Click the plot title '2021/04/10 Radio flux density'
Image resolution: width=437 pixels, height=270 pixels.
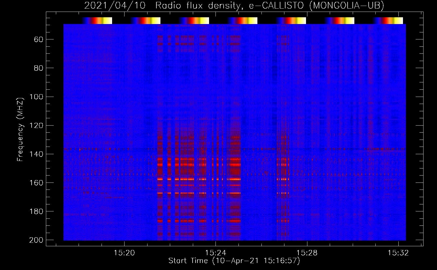(234, 5)
